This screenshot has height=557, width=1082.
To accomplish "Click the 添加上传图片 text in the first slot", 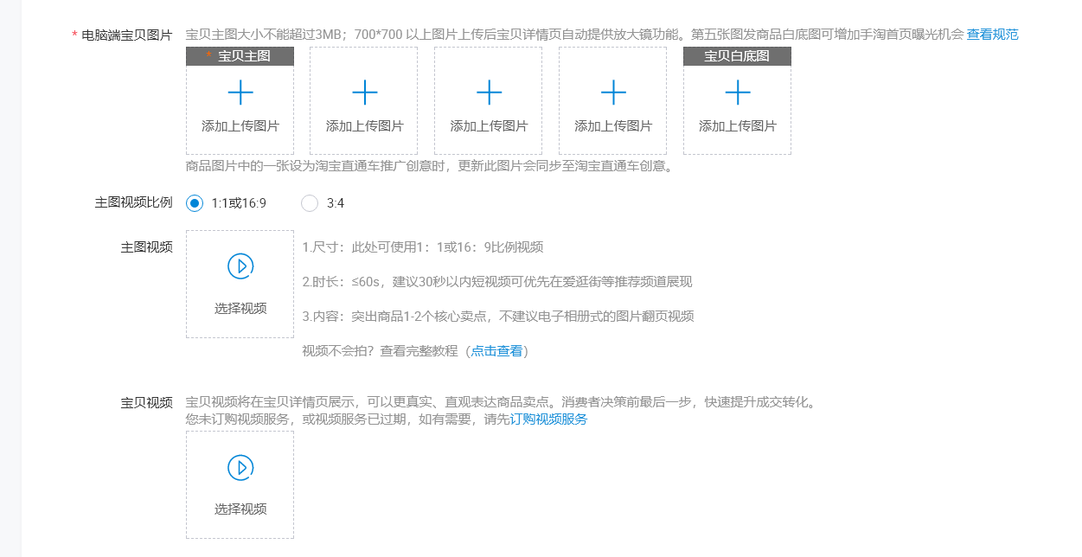I will [240, 126].
